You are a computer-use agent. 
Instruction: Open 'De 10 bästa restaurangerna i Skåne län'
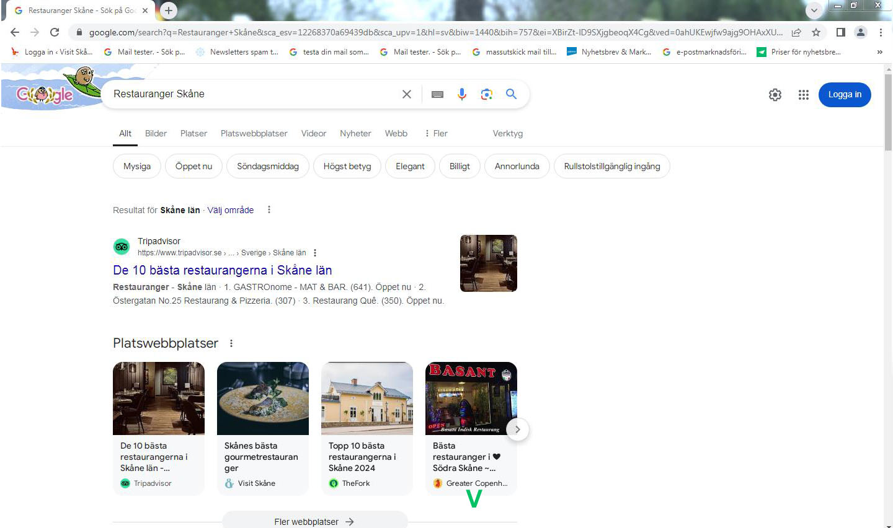click(x=222, y=270)
